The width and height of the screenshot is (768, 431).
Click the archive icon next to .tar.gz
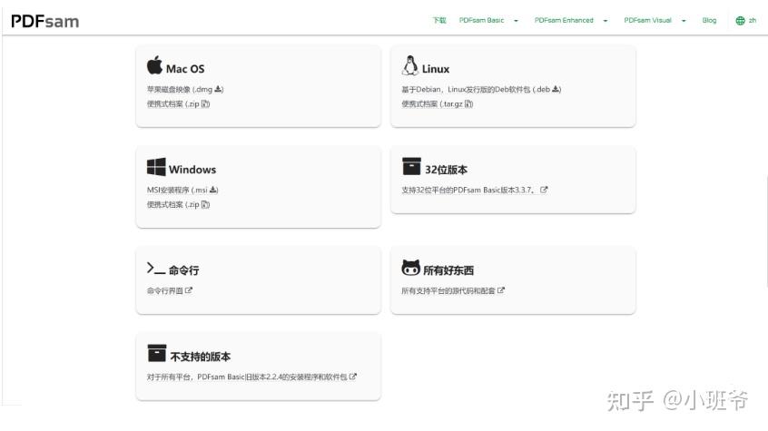tap(468, 103)
